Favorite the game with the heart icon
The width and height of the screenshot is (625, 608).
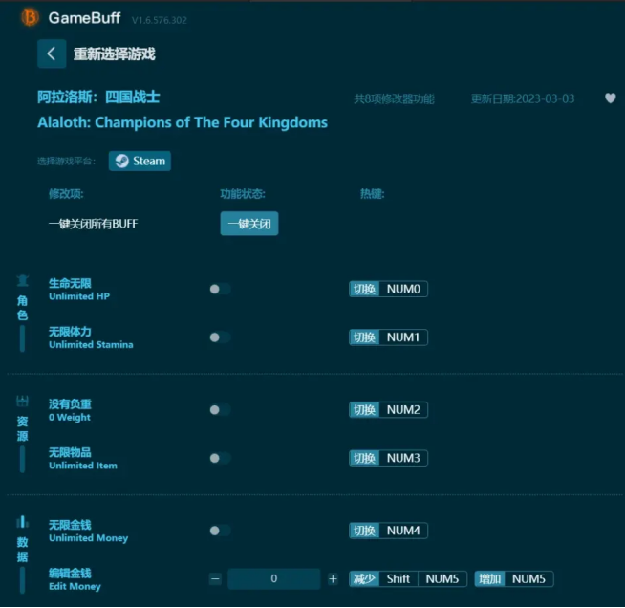click(x=610, y=98)
